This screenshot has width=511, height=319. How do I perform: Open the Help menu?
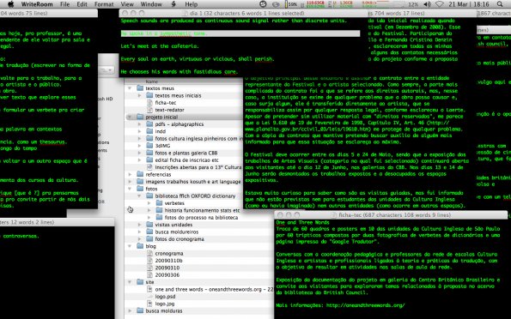[x=192, y=4]
